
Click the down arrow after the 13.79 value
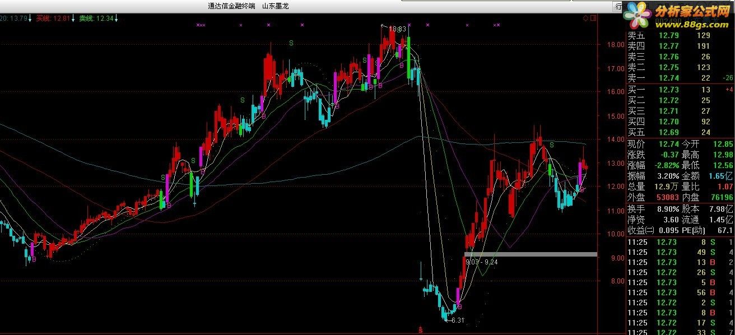click(x=30, y=18)
